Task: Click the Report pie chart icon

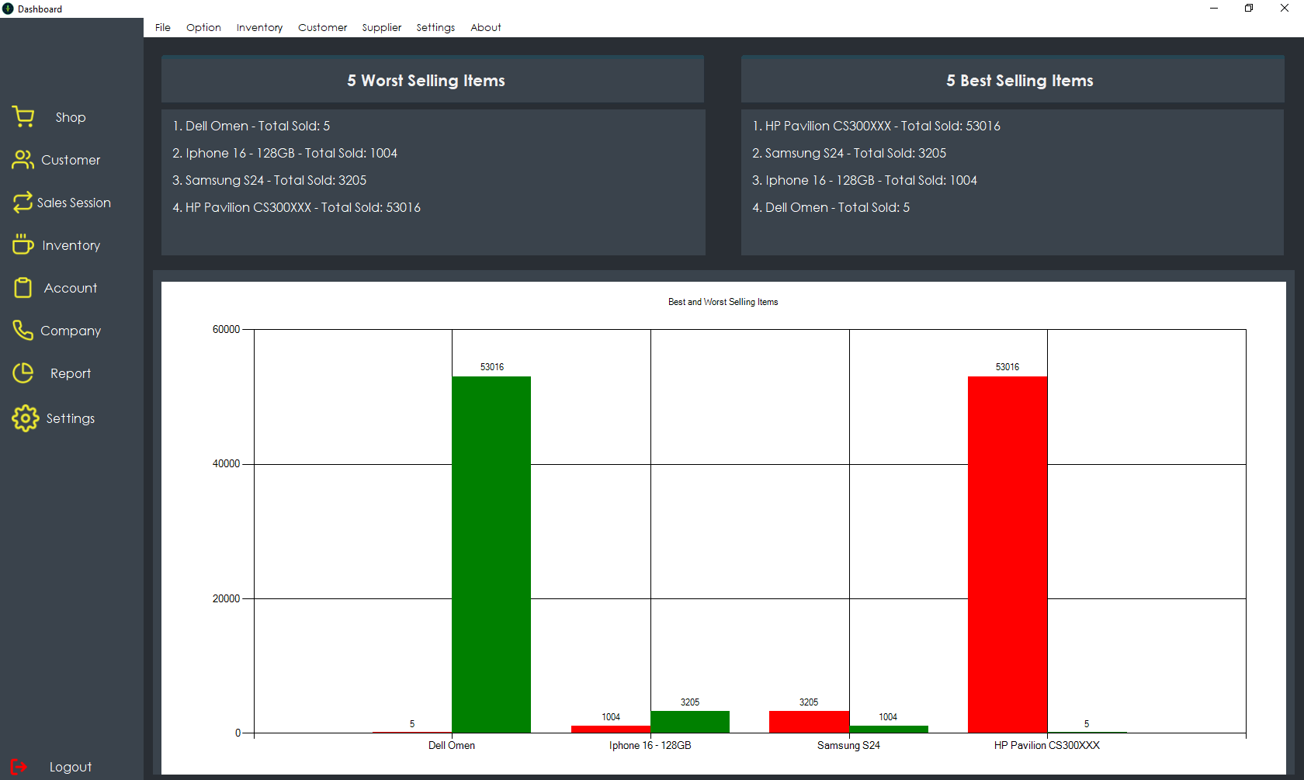Action: pyautogui.click(x=23, y=373)
